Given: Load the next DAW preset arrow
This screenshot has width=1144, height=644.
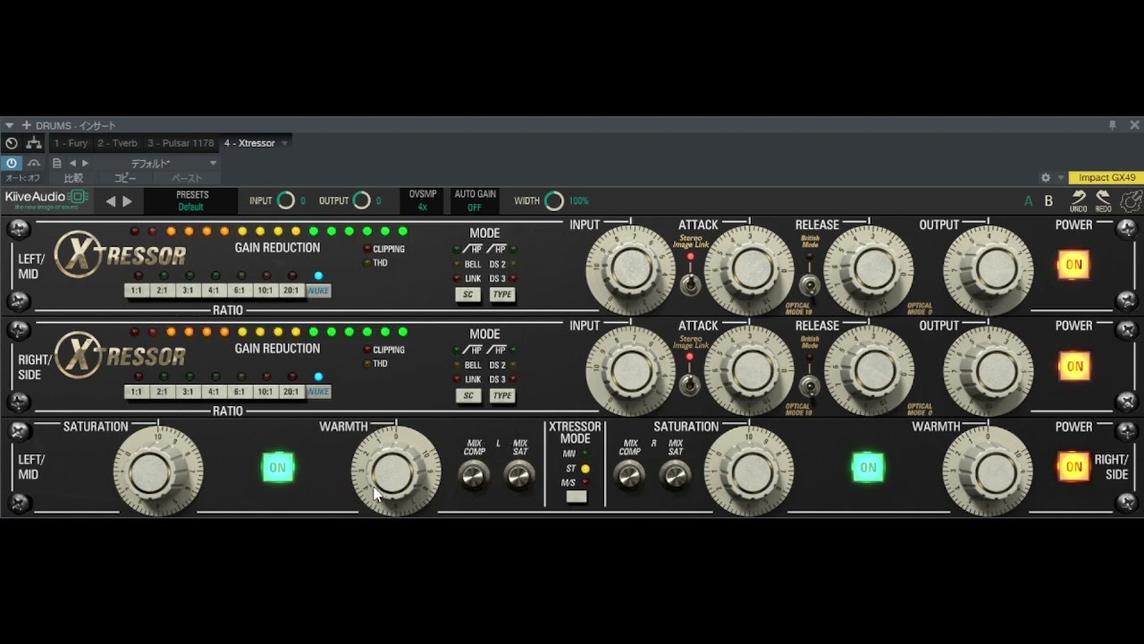Looking at the screenshot, I should 85,164.
